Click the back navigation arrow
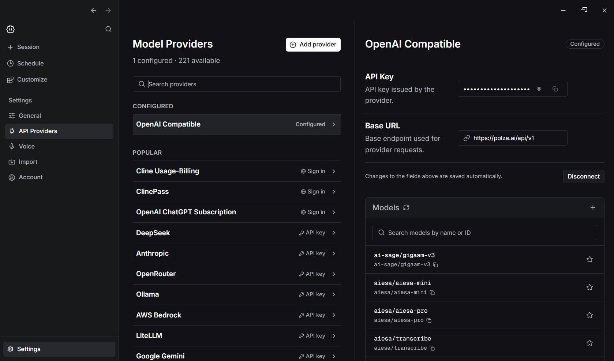The height and width of the screenshot is (361, 614). tap(93, 11)
